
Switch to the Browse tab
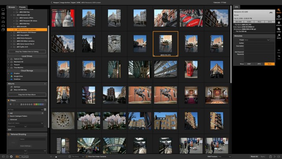click(12, 7)
